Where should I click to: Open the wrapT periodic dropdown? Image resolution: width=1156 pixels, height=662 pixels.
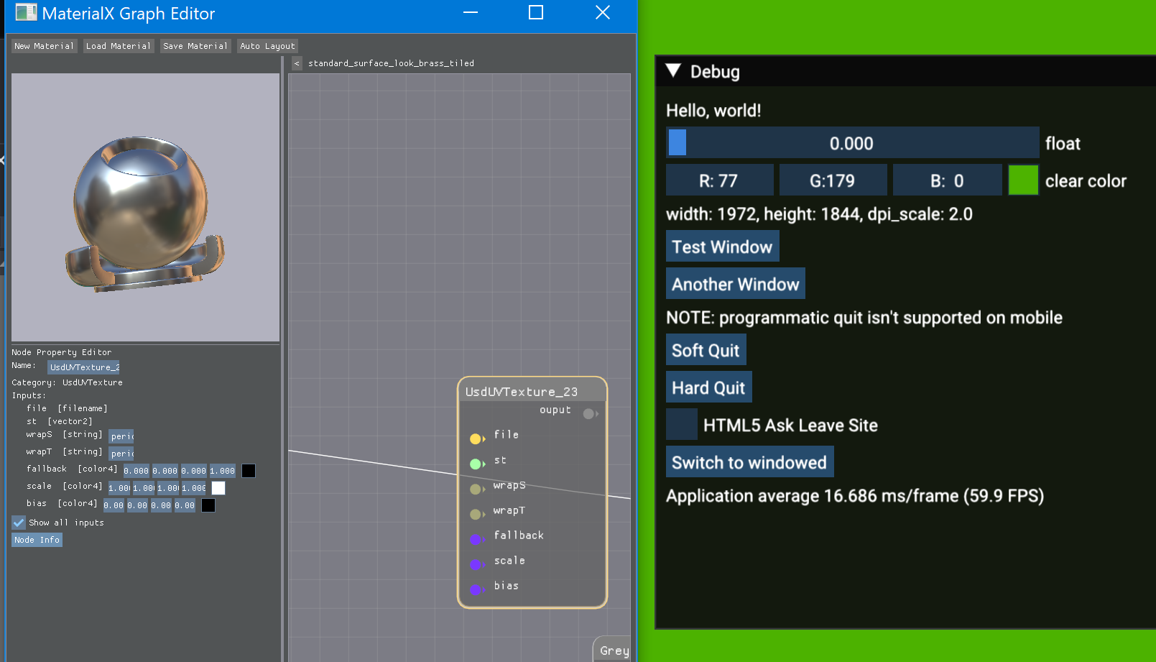[121, 453]
